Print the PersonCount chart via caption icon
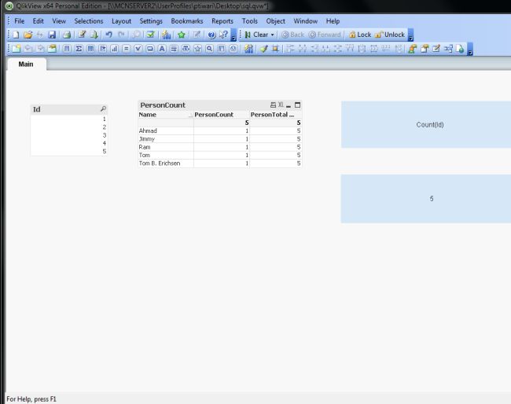Viewport: 511px width, 404px height. pos(273,105)
